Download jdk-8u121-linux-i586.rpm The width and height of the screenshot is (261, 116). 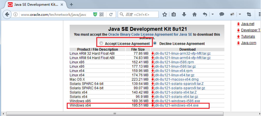click(174, 62)
